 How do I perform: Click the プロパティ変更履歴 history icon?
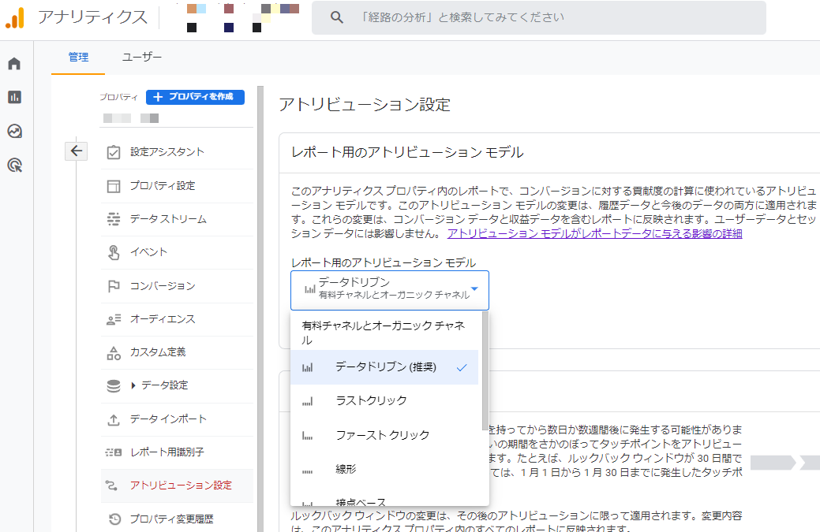[x=114, y=519]
